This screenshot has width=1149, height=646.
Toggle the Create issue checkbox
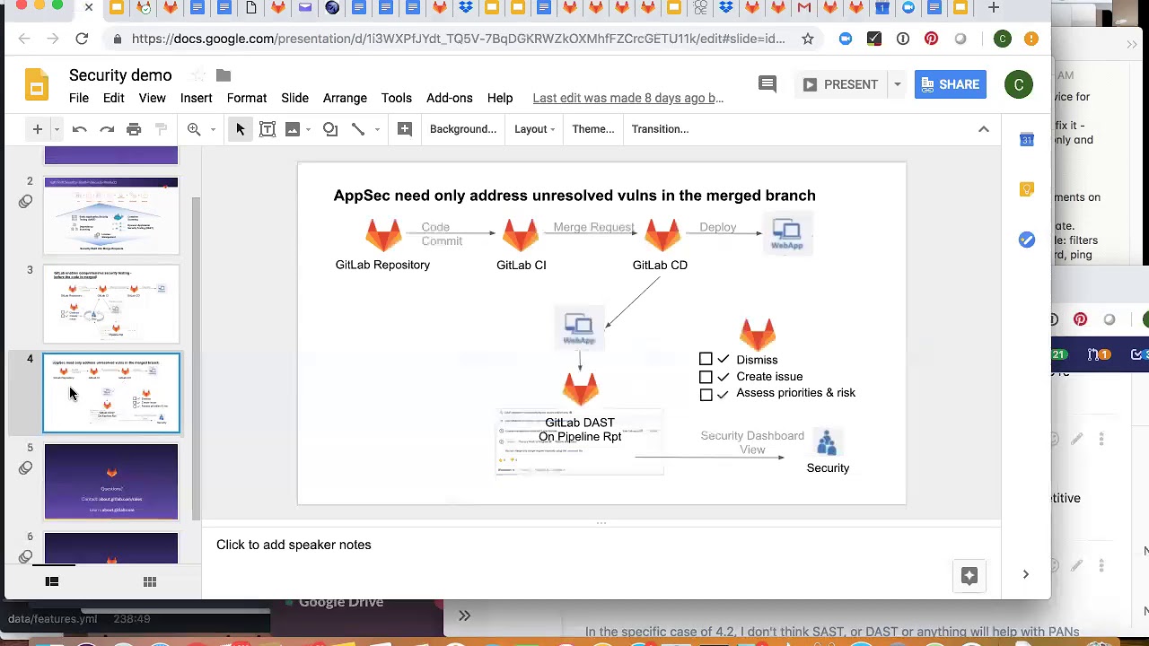(706, 377)
